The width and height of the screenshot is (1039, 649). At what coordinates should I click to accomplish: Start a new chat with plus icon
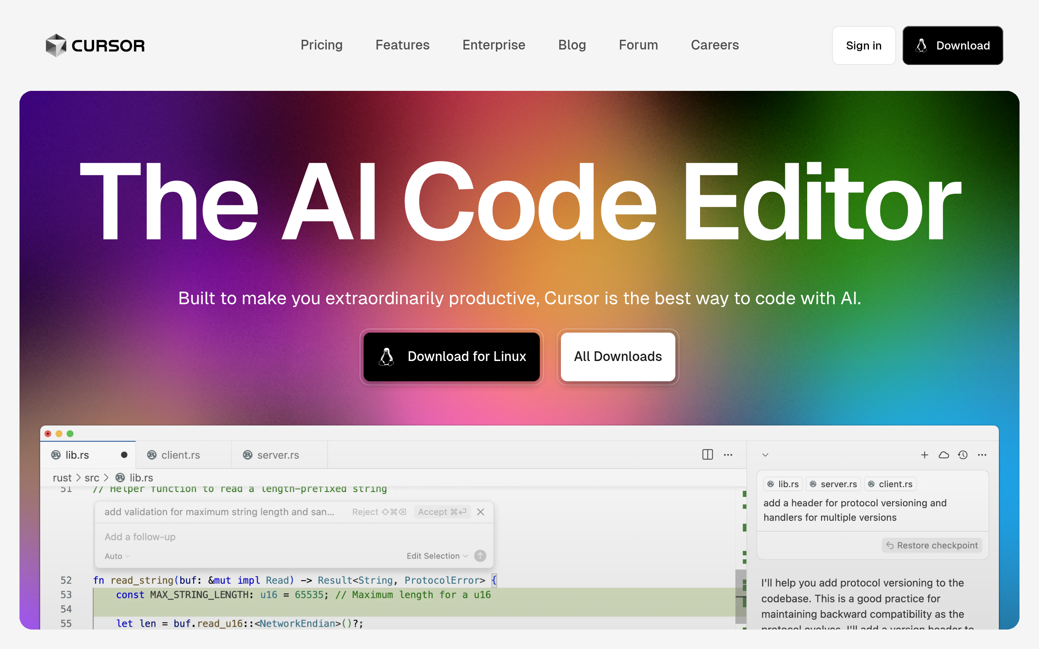[925, 455]
